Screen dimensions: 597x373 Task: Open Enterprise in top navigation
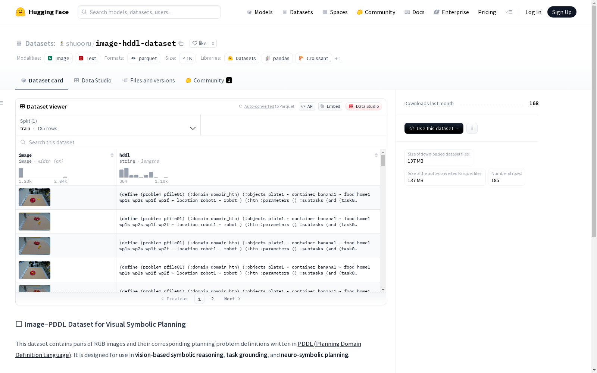[x=451, y=12]
